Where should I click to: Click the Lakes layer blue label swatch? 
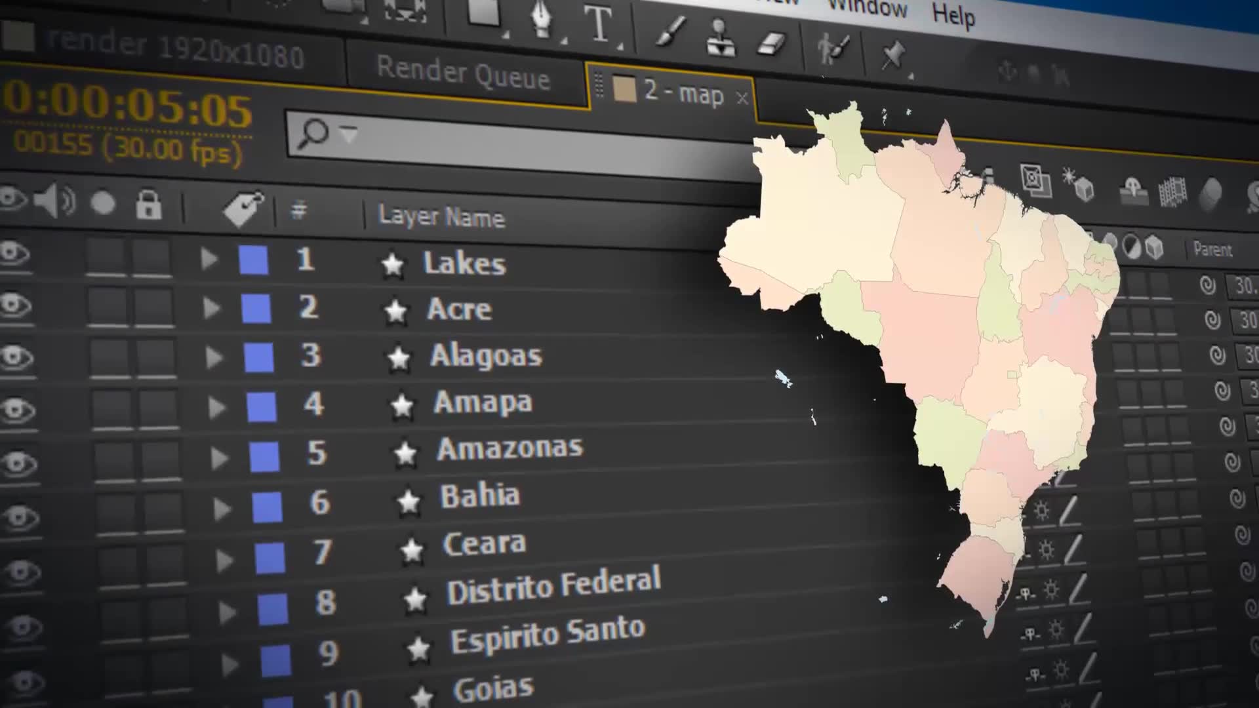(254, 260)
